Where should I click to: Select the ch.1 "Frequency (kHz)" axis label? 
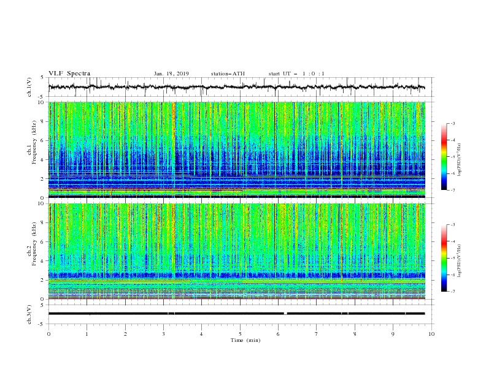[x=34, y=142]
